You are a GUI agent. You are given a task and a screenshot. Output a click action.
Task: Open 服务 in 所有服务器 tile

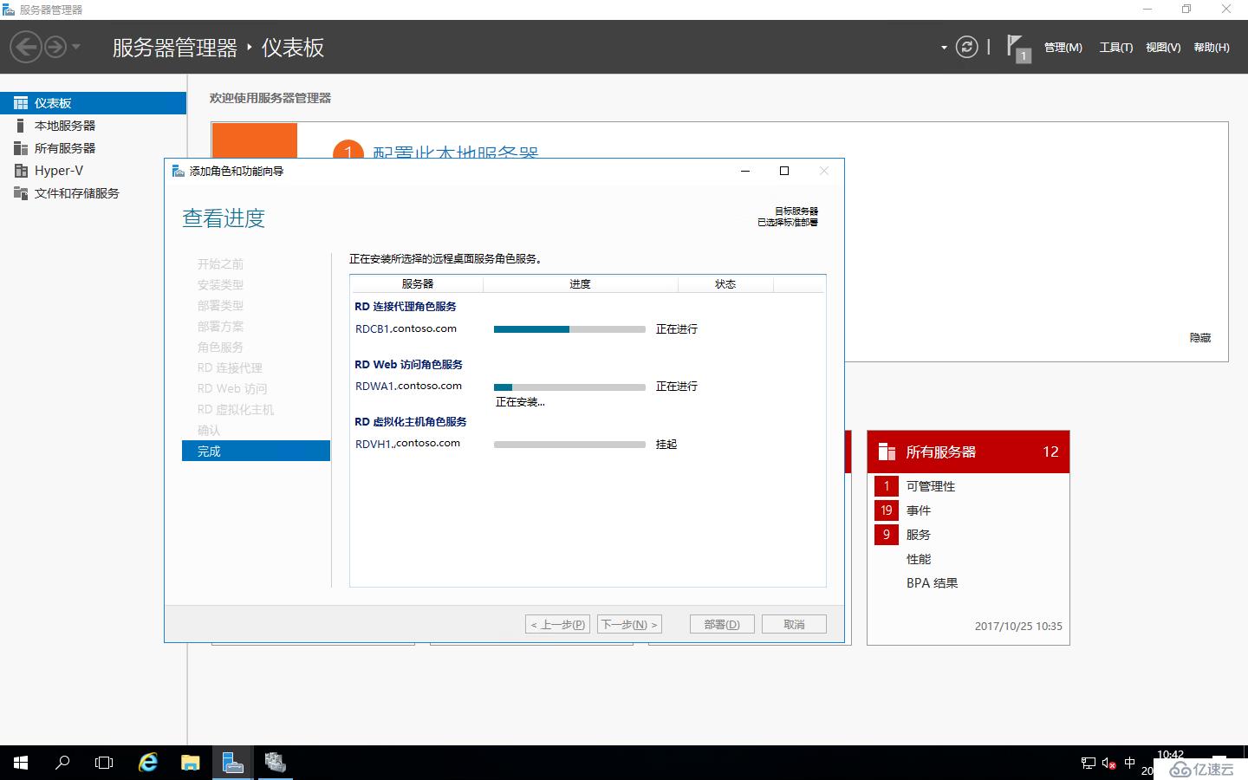pyautogui.click(x=919, y=535)
